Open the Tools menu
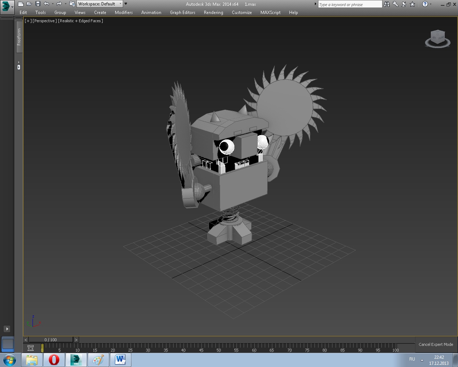This screenshot has height=367, width=458. (40, 12)
